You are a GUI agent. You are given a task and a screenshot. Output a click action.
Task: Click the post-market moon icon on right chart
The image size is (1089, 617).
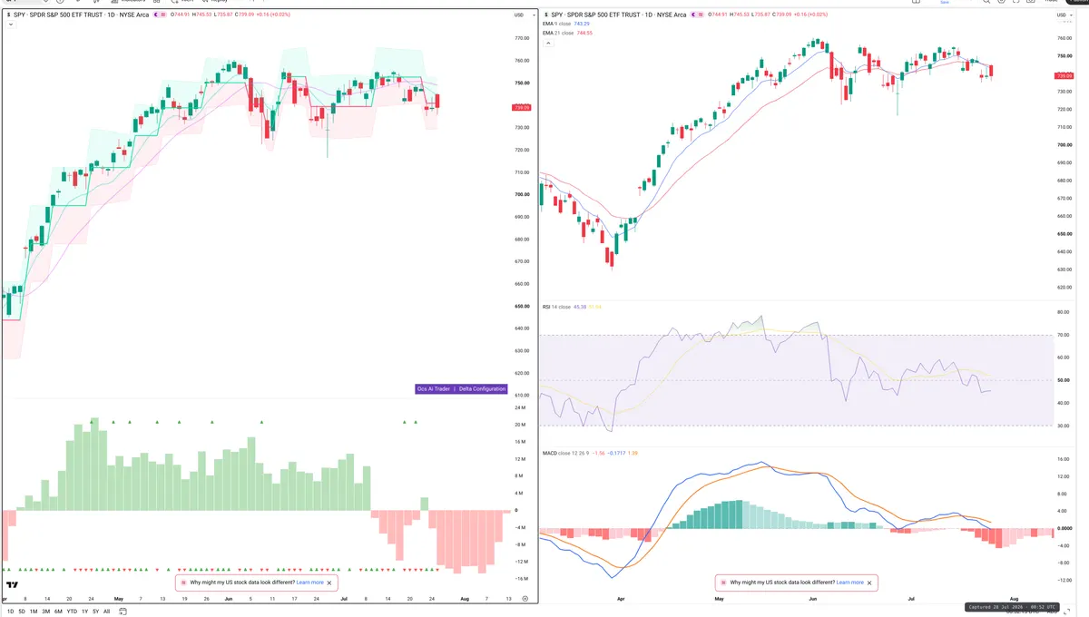[x=693, y=15]
